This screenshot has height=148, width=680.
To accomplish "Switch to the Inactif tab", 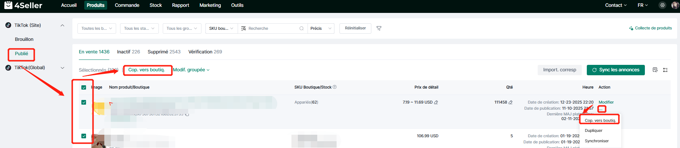I will click(128, 52).
